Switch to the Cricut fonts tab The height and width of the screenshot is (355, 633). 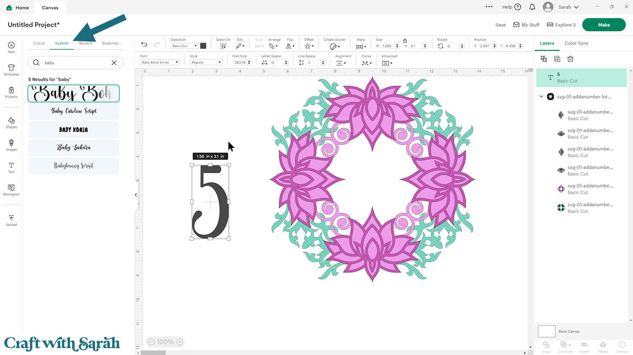[x=39, y=43]
